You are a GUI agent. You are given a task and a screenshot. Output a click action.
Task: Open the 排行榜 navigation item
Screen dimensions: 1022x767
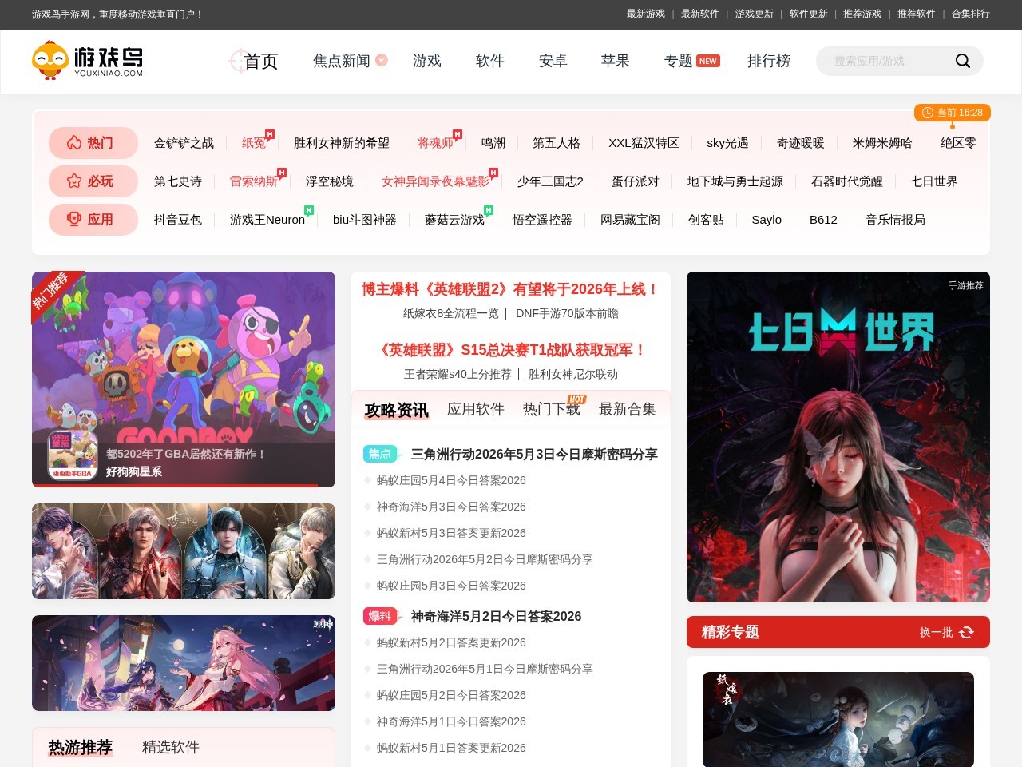(769, 61)
